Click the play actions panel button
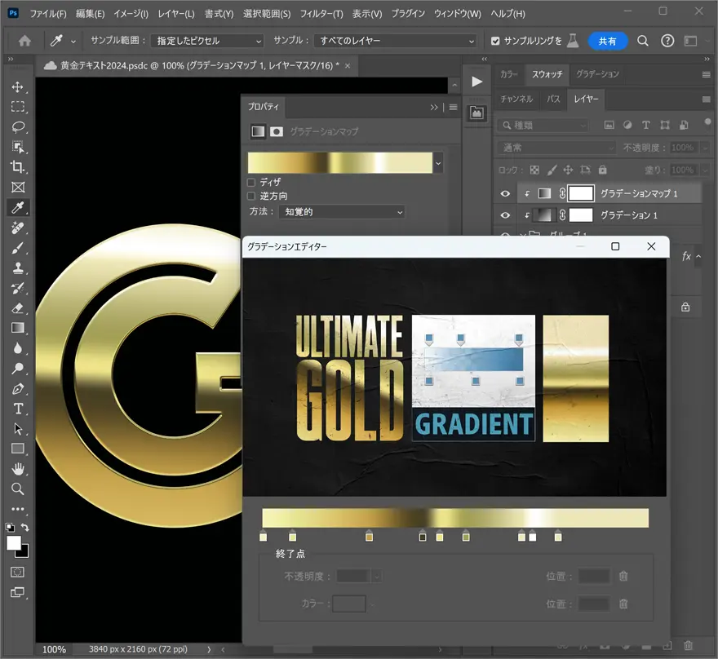718x659 pixels. 476,82
